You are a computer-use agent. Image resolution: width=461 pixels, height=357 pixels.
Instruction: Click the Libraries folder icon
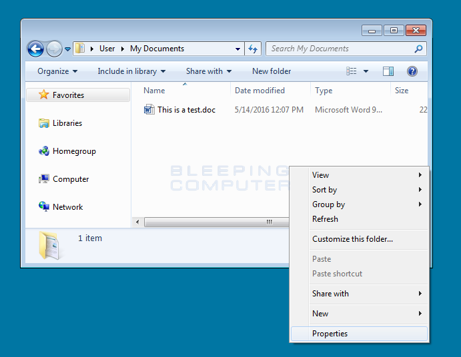(x=44, y=123)
